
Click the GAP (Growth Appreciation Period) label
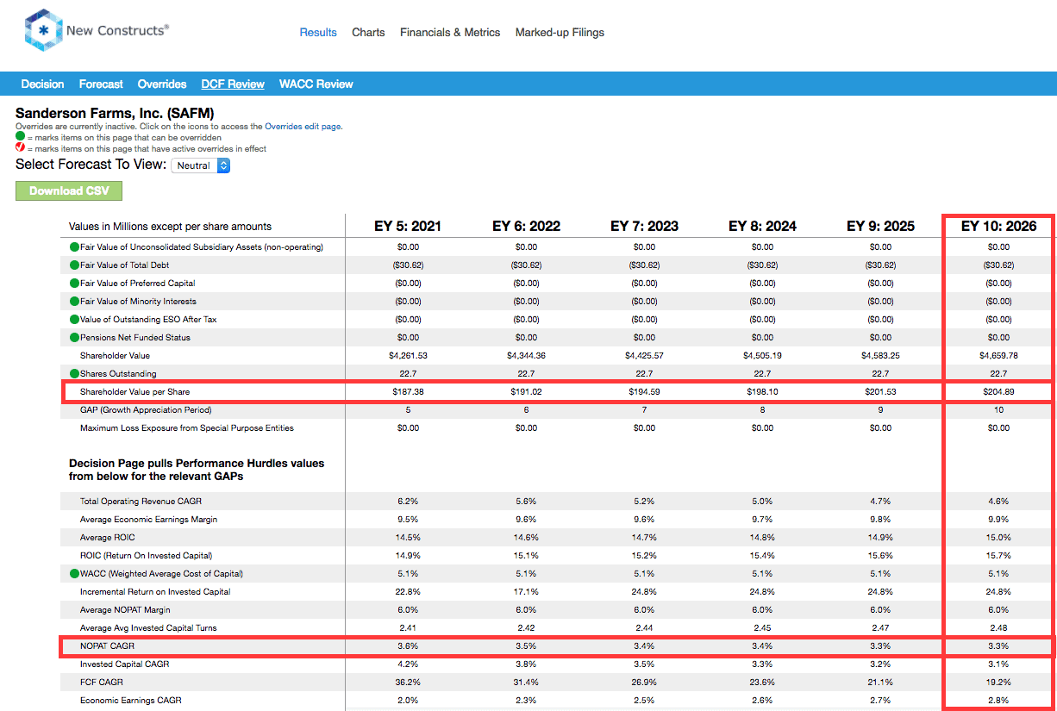point(146,410)
